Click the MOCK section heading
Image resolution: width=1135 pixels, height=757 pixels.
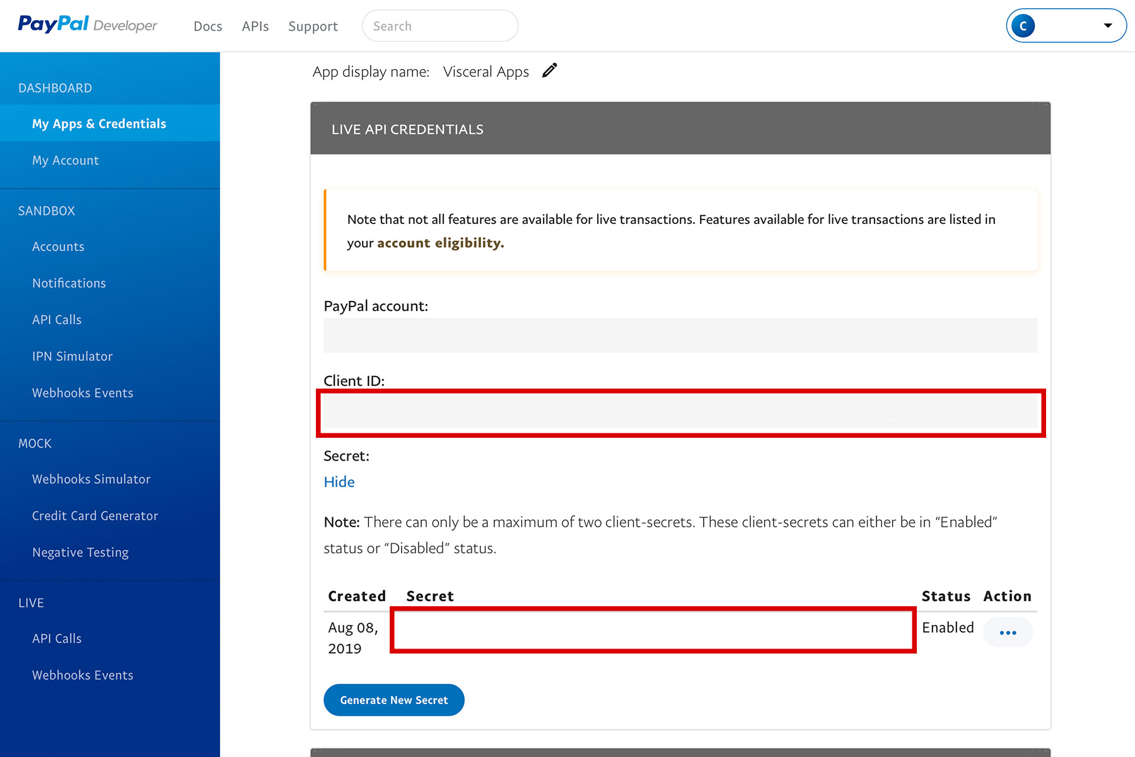pyautogui.click(x=35, y=443)
